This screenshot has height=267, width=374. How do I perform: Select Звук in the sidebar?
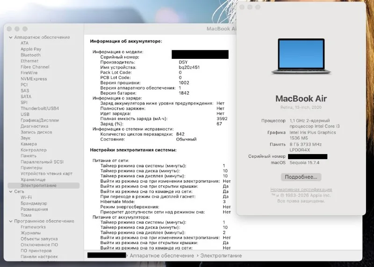coord(26,138)
